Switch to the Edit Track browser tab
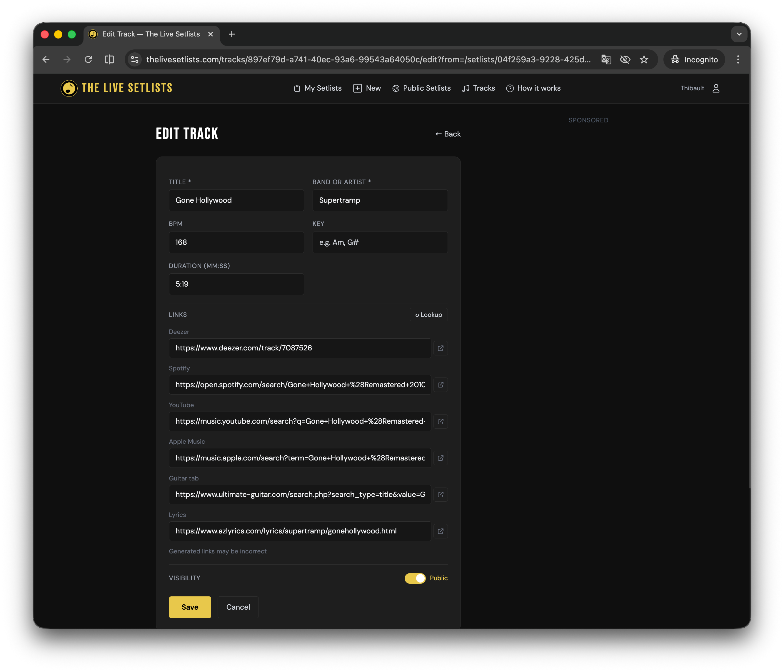Image resolution: width=784 pixels, height=672 pixels. click(151, 34)
